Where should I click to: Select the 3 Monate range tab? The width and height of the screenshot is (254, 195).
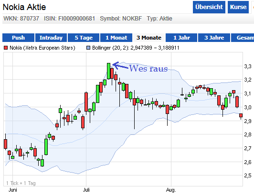(x=149, y=38)
